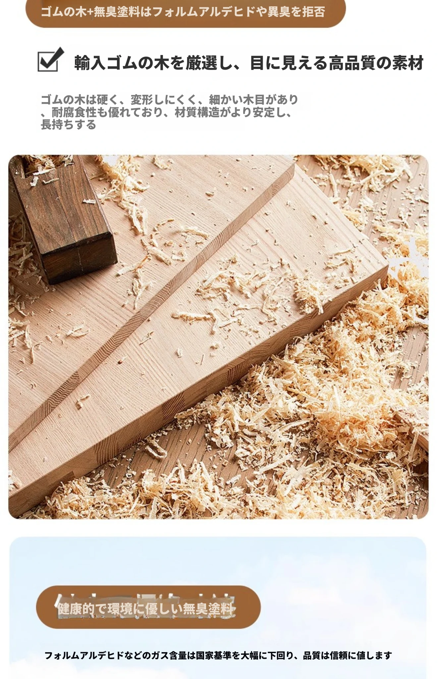Click the brown pill label for odorless paint
The image size is (438, 679).
[148, 607]
